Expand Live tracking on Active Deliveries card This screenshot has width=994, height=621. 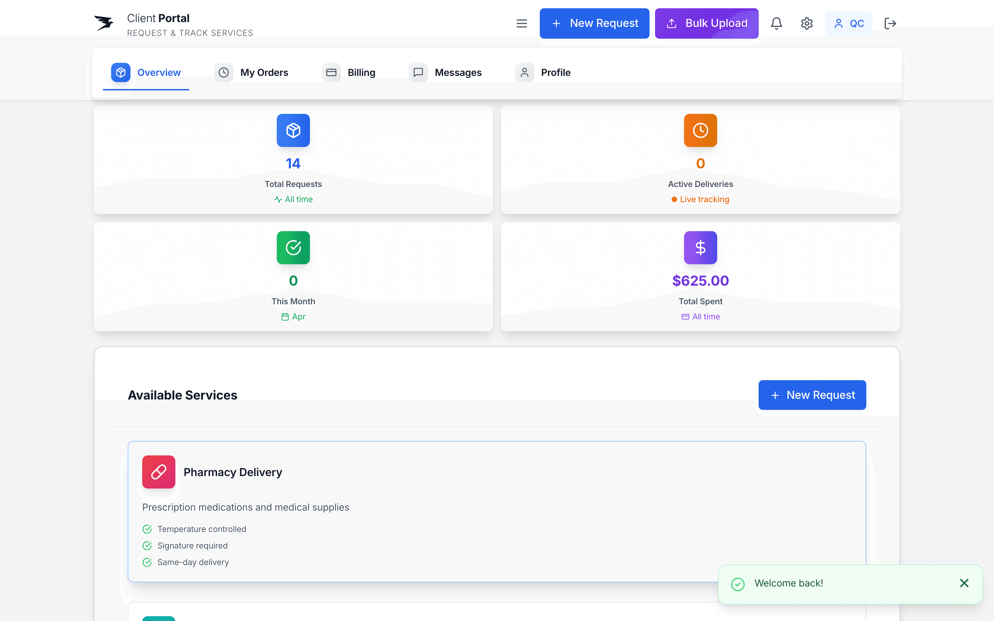700,199
